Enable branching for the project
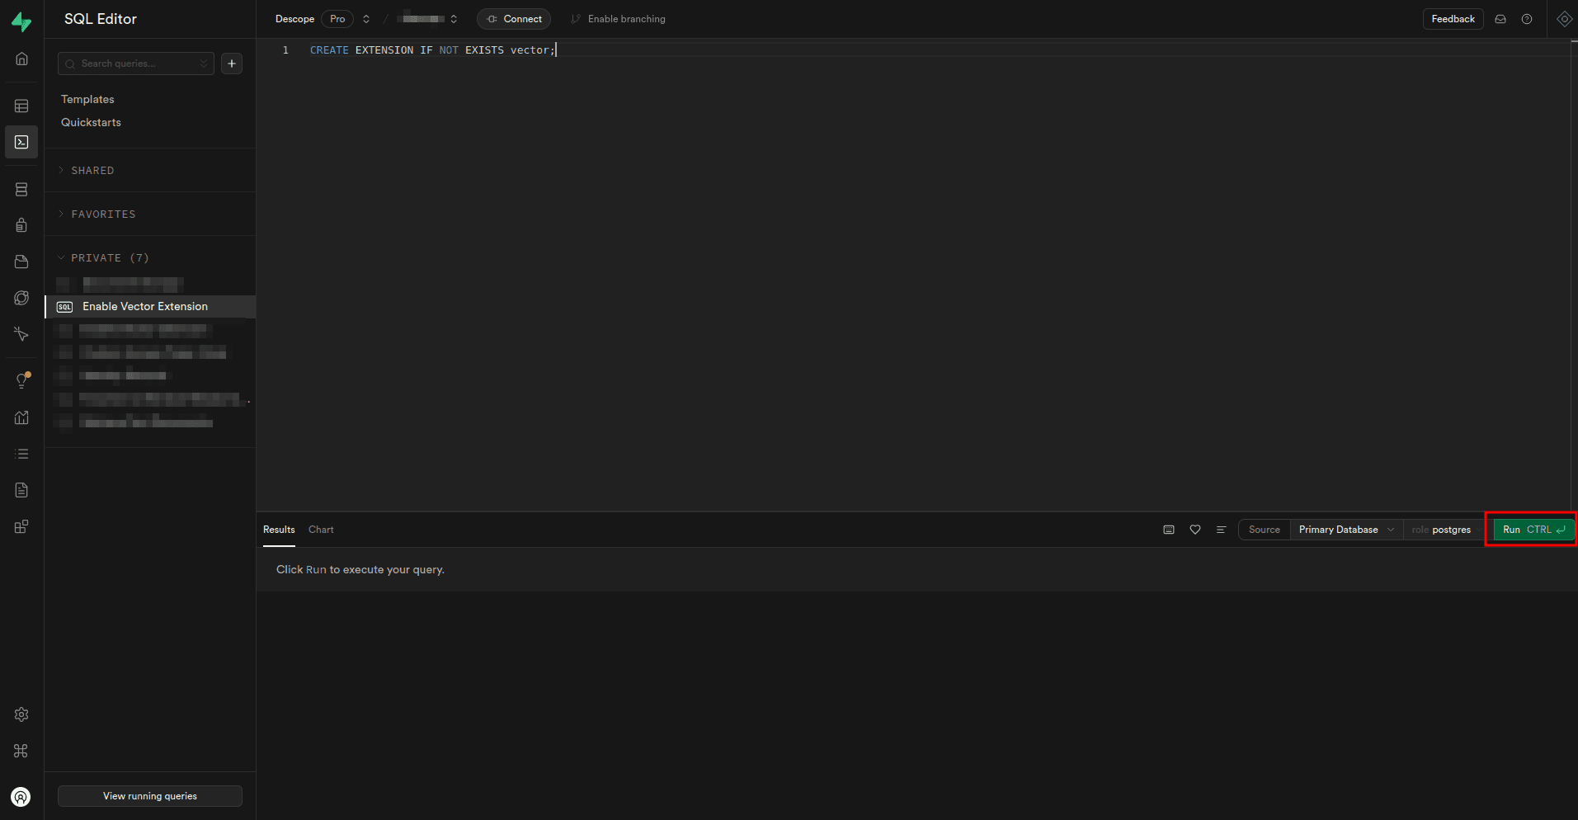 pos(619,19)
